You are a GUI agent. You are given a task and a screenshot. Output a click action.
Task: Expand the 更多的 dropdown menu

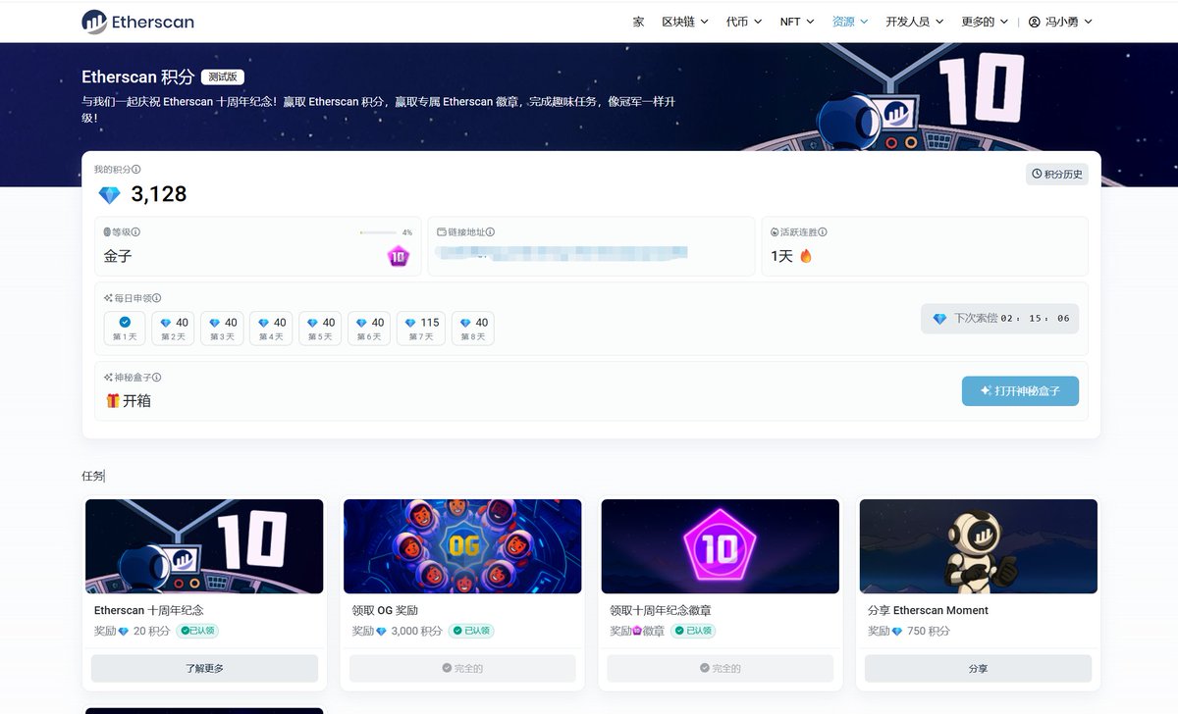(x=985, y=22)
